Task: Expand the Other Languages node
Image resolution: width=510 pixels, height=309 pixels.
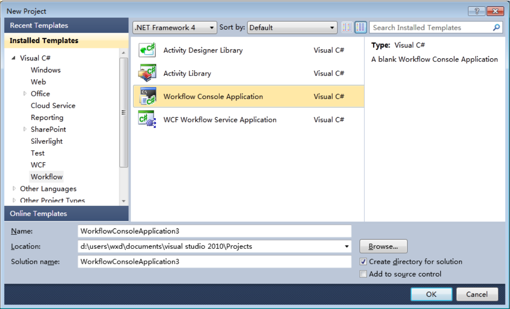Action: [x=14, y=189]
